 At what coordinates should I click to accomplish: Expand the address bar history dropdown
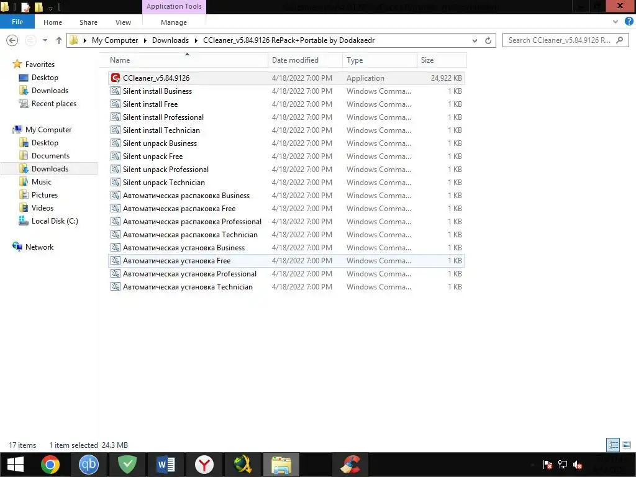475,40
